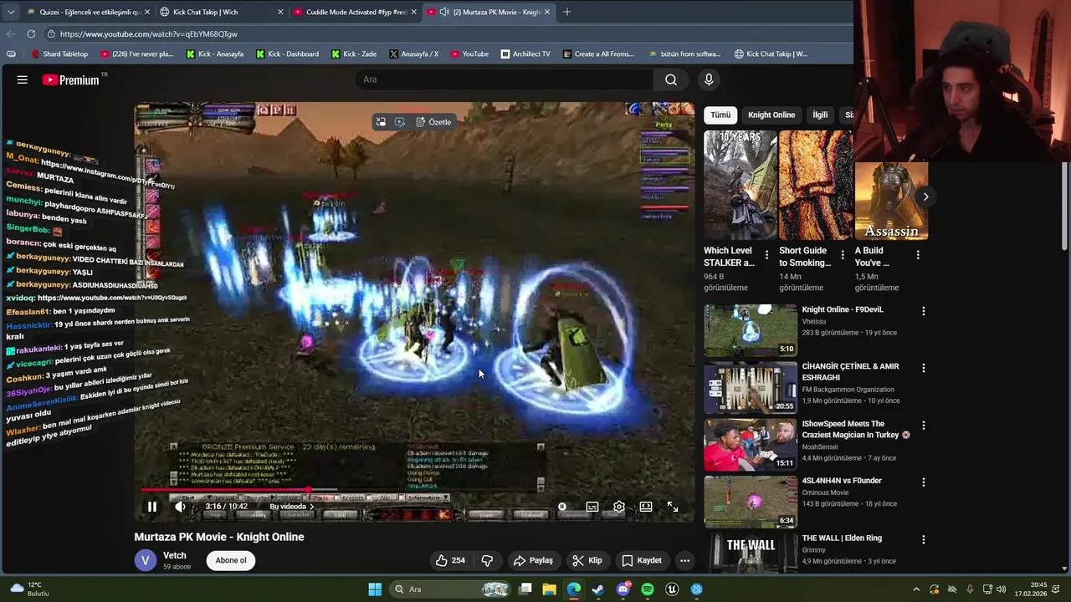Like the video (254)
Viewport: 1071px width, 602px height.
click(x=450, y=560)
